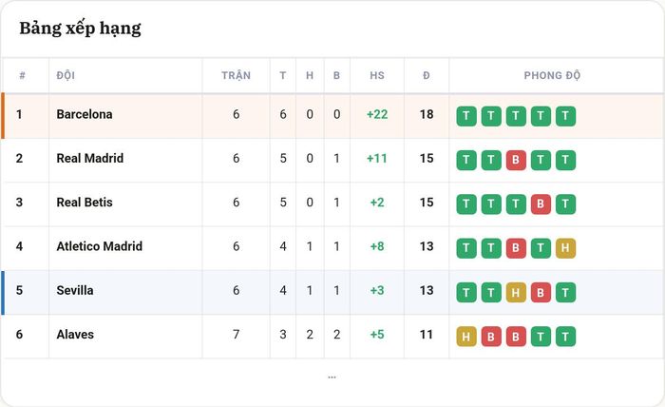Open the Alaves team link
The image size is (665, 407).
pyautogui.click(x=75, y=335)
